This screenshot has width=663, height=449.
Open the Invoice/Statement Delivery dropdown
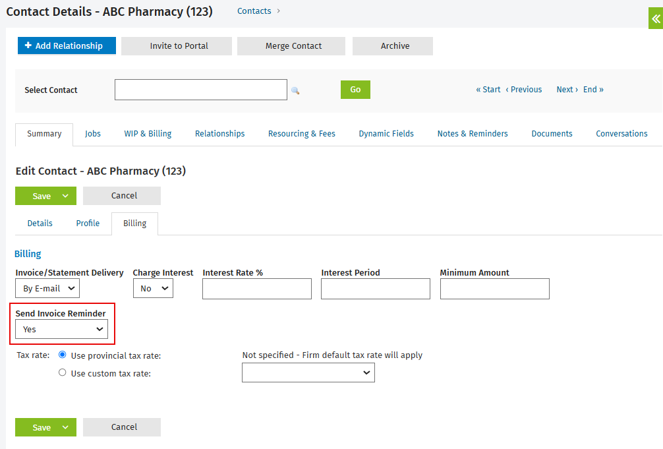pyautogui.click(x=47, y=289)
